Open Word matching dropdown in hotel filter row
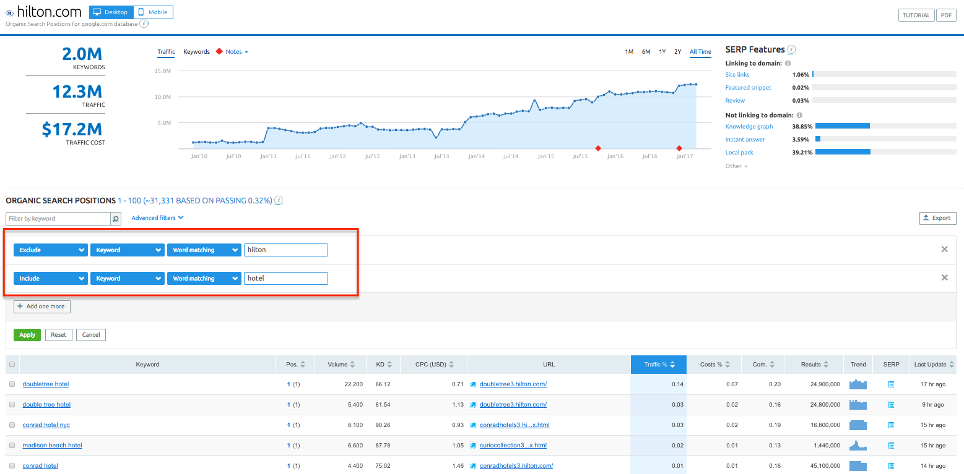 coord(204,279)
